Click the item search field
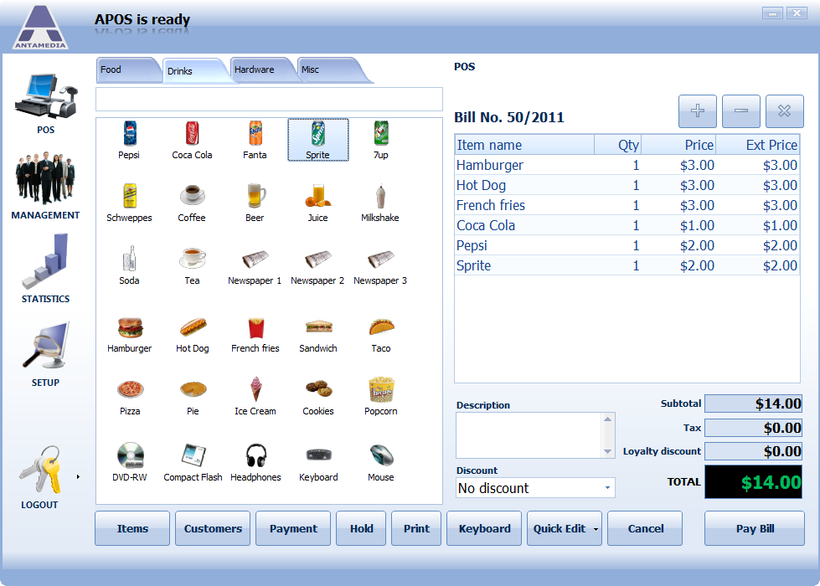This screenshot has width=820, height=586. click(x=270, y=100)
